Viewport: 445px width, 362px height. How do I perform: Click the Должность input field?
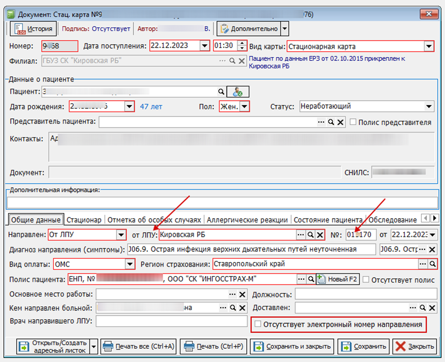(x=366, y=294)
